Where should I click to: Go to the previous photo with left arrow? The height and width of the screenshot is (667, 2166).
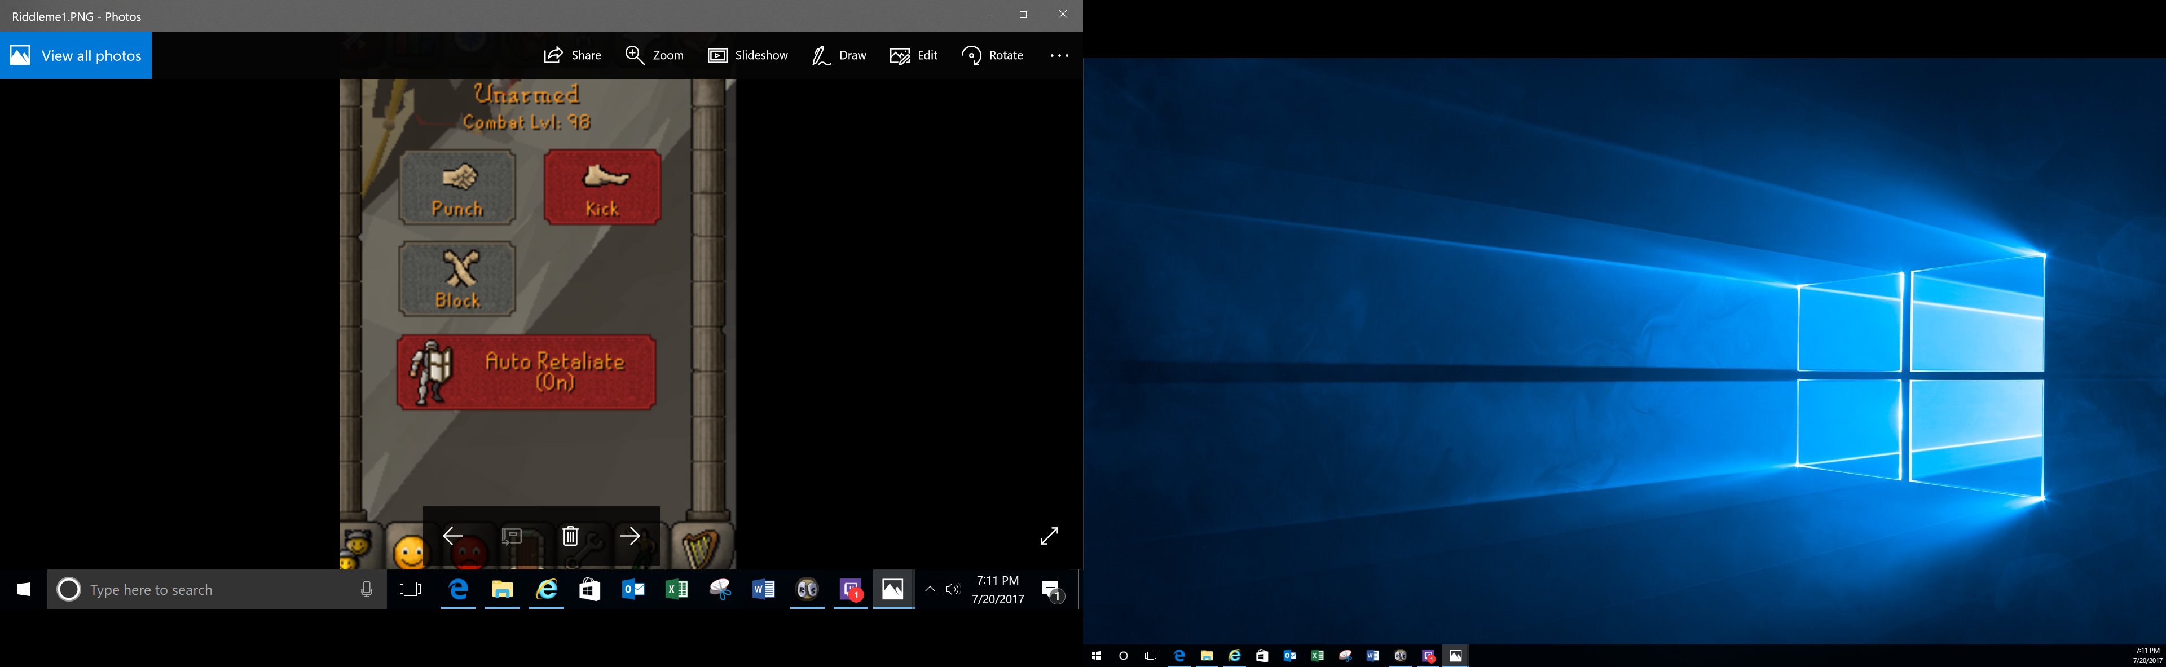452,536
